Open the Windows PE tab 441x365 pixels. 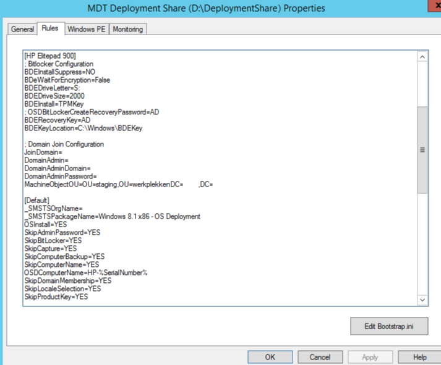tap(87, 29)
